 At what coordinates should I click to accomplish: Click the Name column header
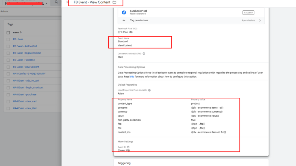(x=16, y=32)
